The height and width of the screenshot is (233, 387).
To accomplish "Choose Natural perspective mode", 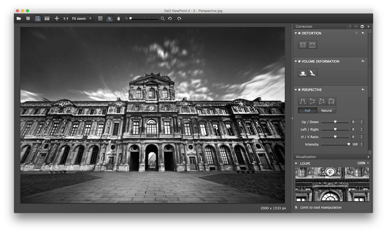I will pos(326,111).
